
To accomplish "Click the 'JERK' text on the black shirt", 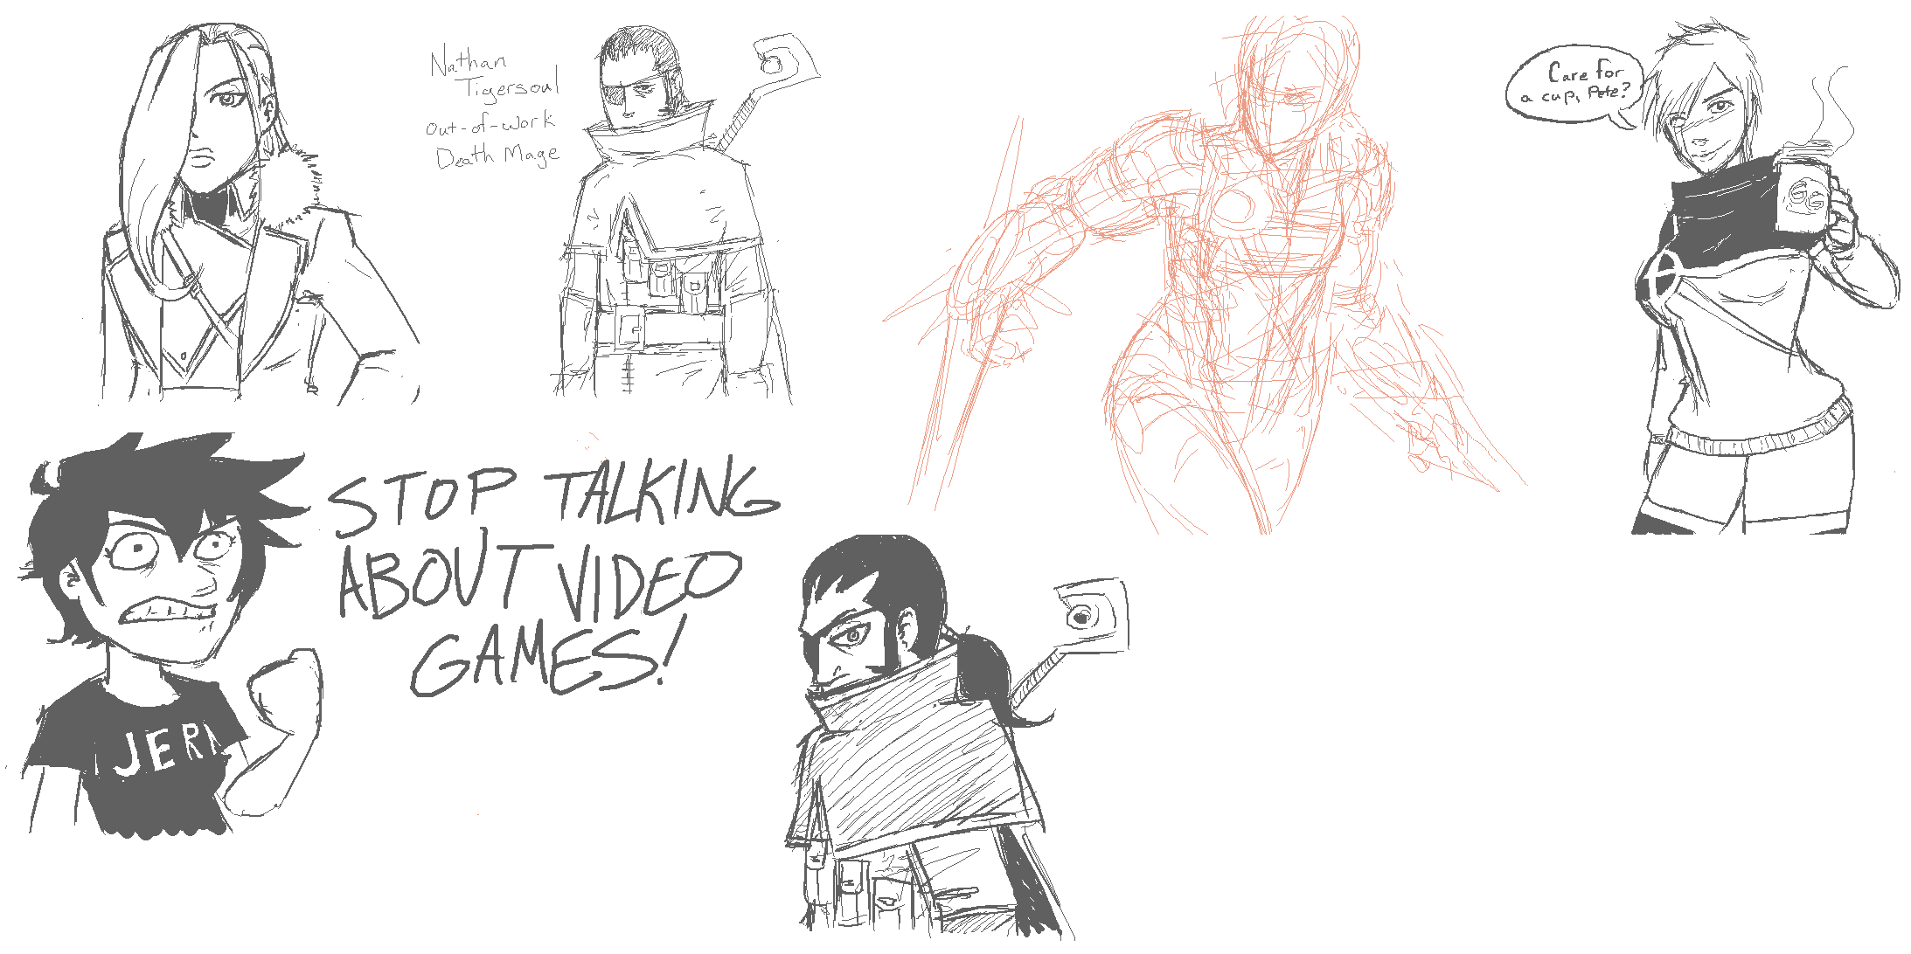I will [166, 750].
